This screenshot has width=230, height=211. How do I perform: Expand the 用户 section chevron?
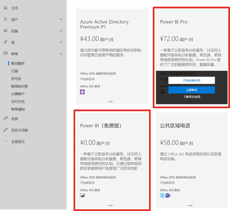click(x=61, y=19)
